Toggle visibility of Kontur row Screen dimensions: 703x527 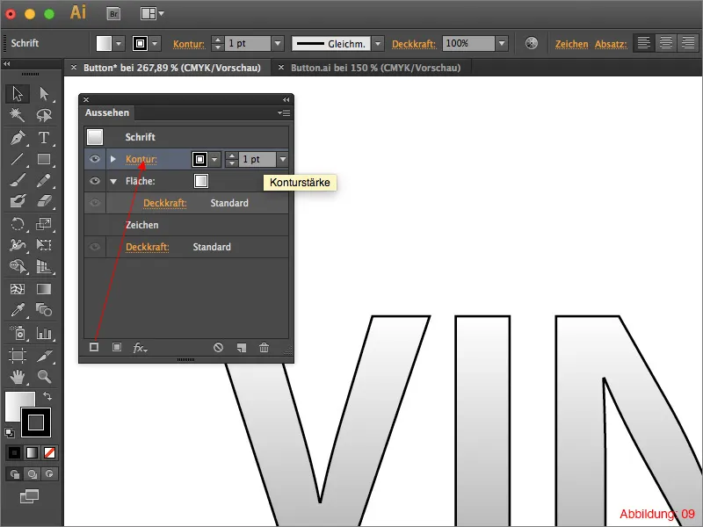coord(95,159)
